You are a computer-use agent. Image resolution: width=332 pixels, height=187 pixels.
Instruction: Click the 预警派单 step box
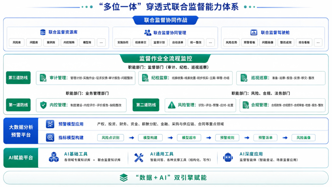pos(265,138)
